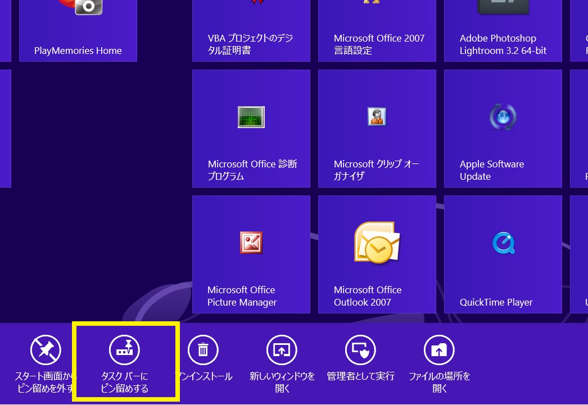Select the 管理者として実行 label

click(361, 376)
